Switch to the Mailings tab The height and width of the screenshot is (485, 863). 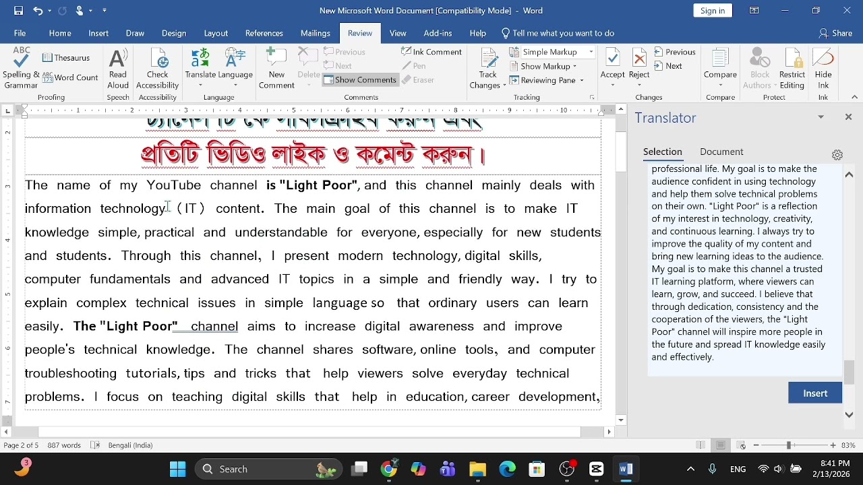pos(316,33)
